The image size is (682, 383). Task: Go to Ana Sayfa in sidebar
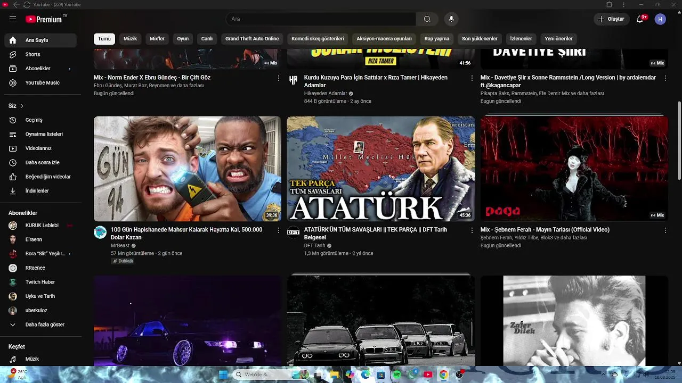coord(40,40)
